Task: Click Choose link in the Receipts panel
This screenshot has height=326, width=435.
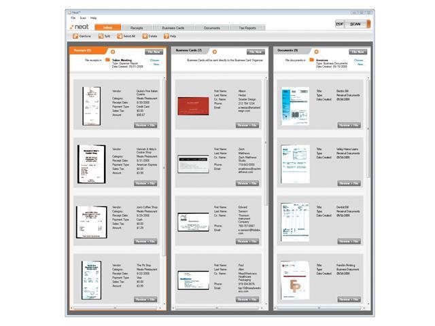Action: coord(154,60)
